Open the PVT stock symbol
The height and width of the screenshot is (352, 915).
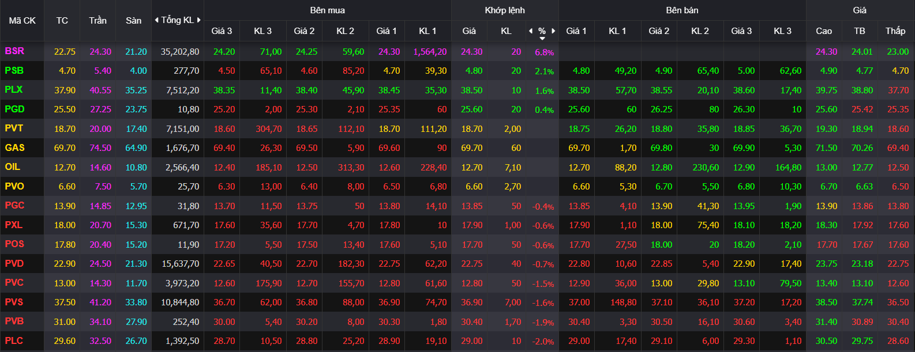(14, 128)
